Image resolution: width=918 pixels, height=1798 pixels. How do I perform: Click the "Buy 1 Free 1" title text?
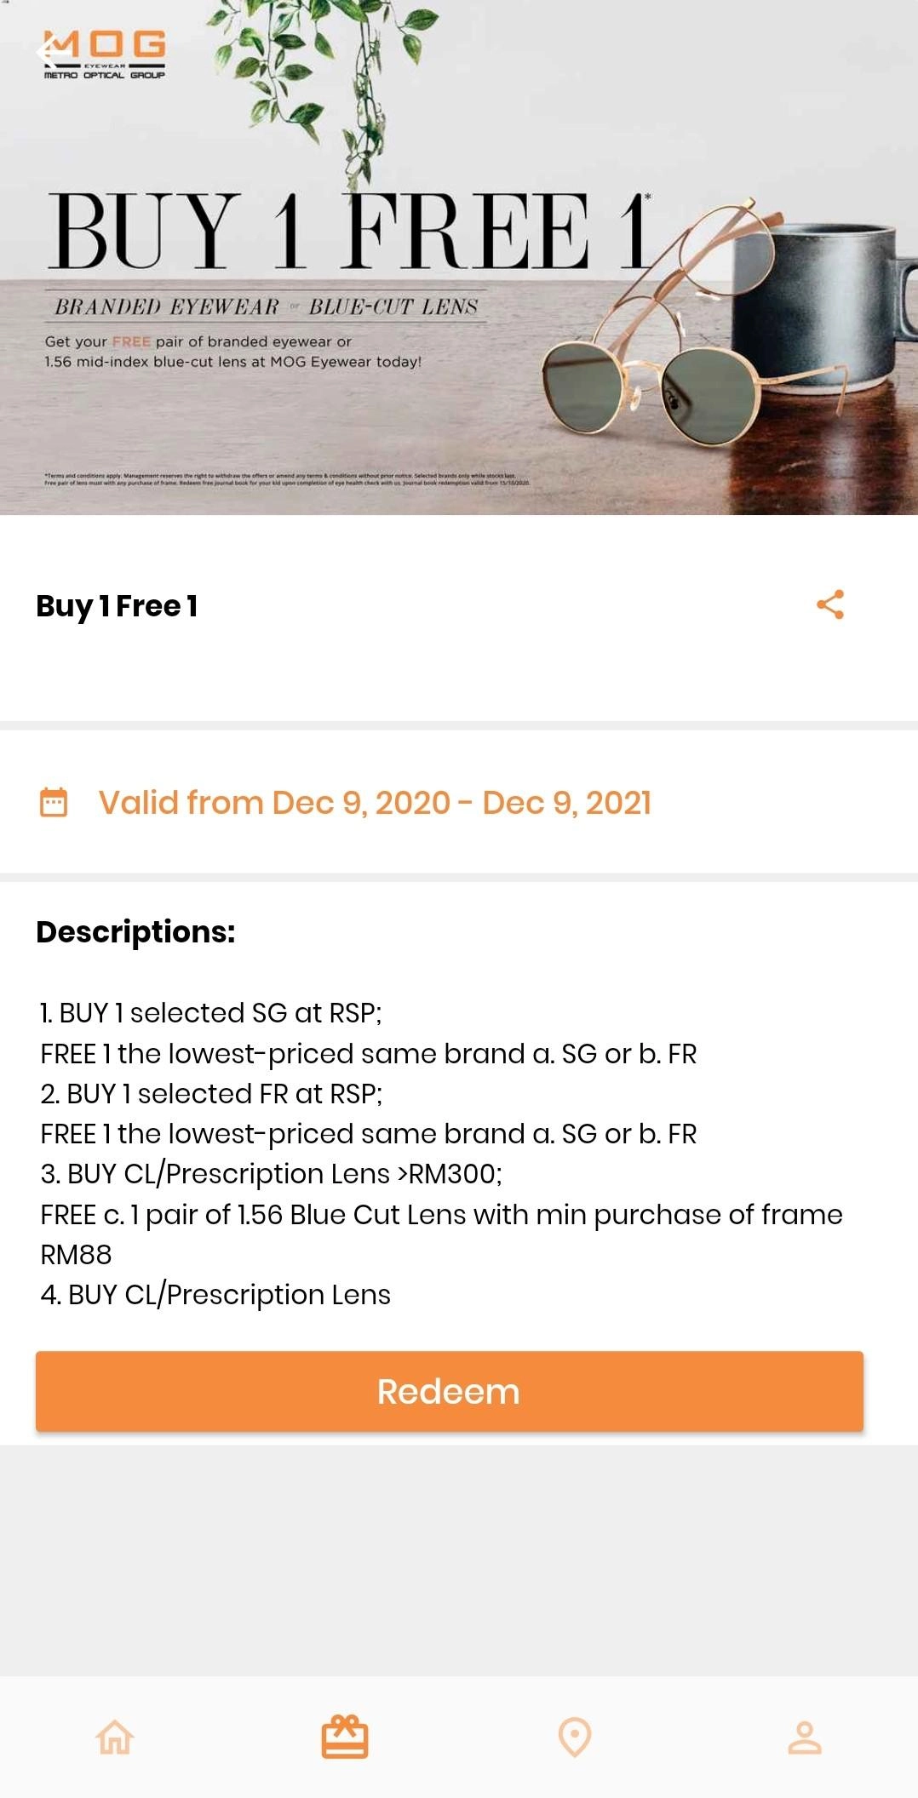[117, 606]
